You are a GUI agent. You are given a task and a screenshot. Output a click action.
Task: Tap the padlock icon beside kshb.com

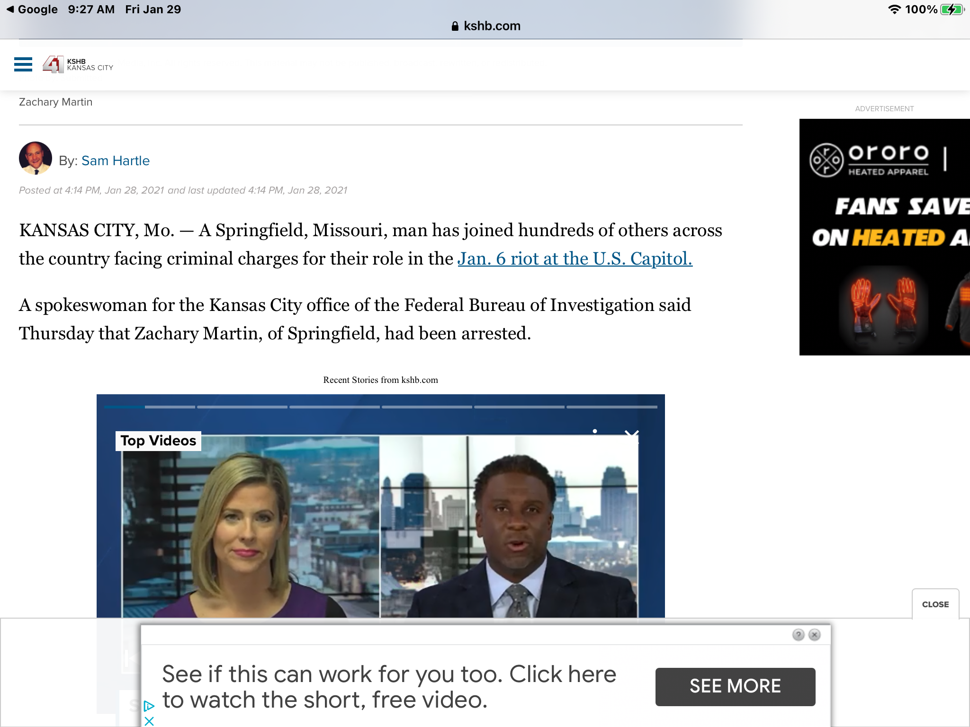(x=455, y=26)
